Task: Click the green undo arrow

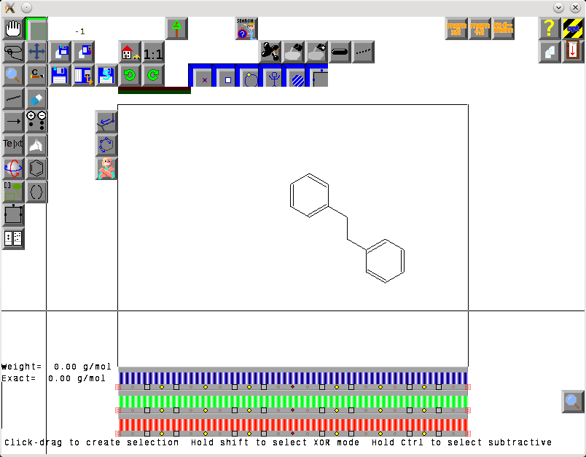Action: point(130,75)
